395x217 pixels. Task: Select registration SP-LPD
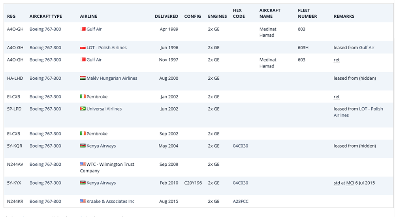click(14, 109)
